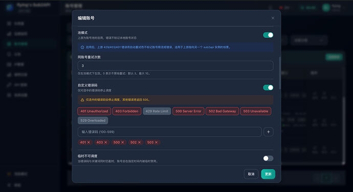Select the 403 Forbidden error chip
This screenshot has height=192, width=353.
127,111
